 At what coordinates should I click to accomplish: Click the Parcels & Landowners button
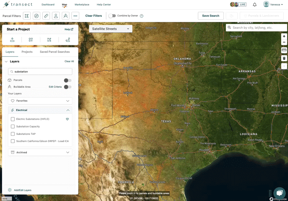262,16
